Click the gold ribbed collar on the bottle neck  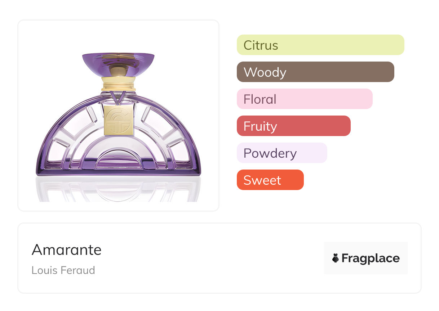pos(118,84)
